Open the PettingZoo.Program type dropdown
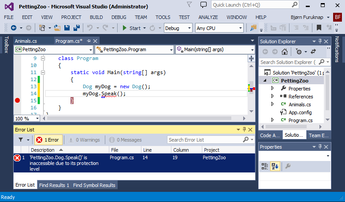The width and height of the screenshot is (345, 202). click(x=134, y=49)
